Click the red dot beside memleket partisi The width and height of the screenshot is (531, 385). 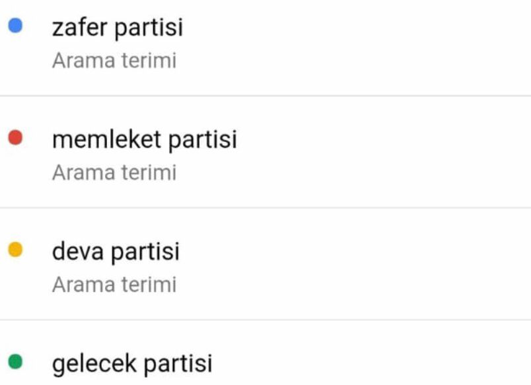click(15, 137)
